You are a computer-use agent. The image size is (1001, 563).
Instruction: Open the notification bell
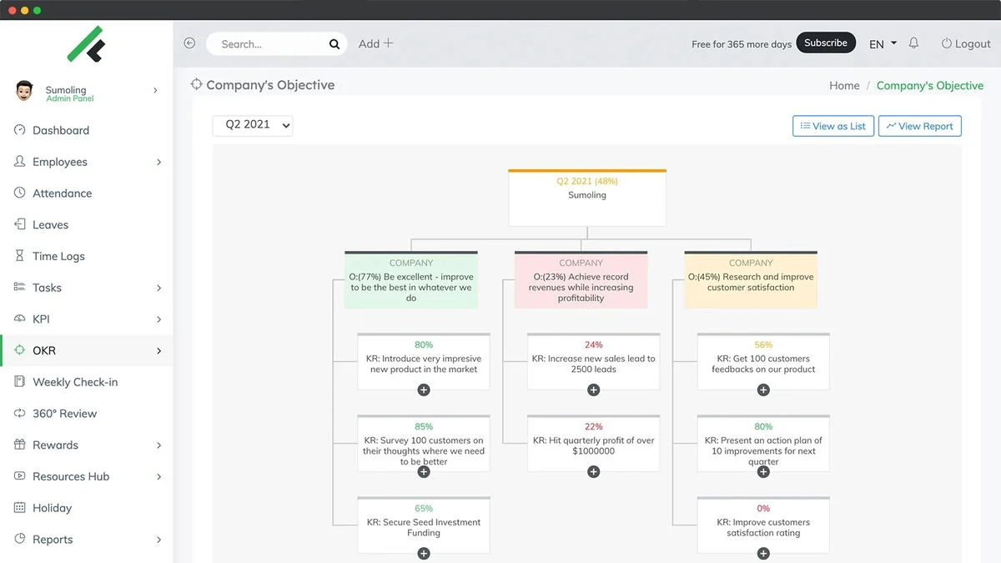tap(913, 43)
